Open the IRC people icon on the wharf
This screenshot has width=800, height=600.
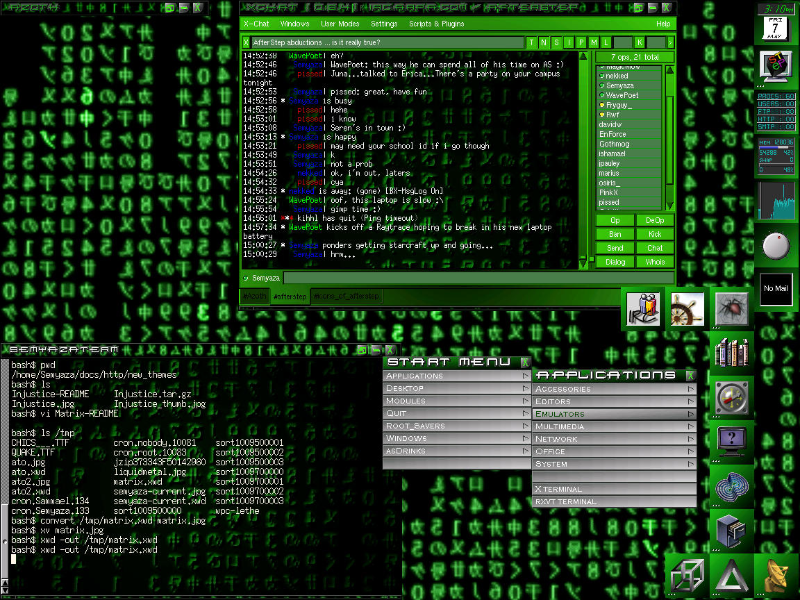coord(642,309)
